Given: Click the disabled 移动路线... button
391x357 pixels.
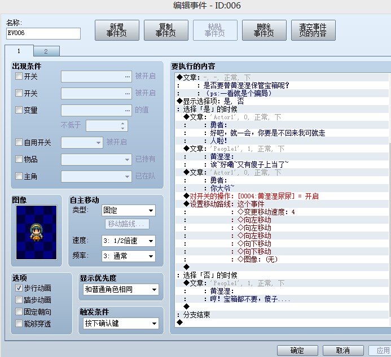Looking at the screenshot, I should (127, 224).
